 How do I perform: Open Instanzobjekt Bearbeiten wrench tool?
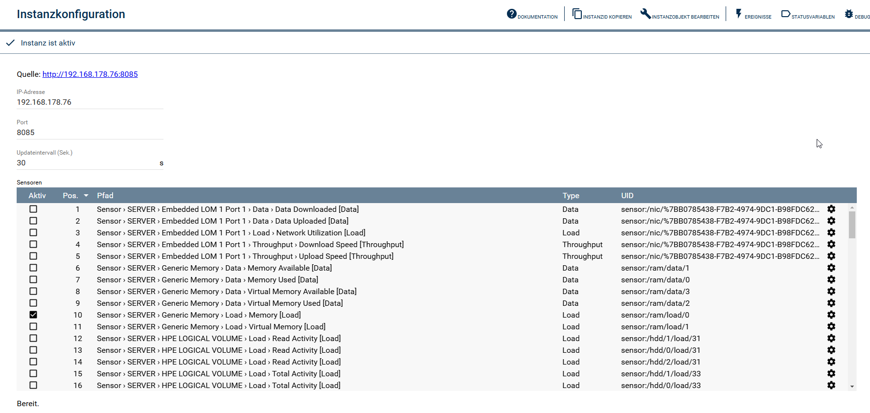click(645, 14)
